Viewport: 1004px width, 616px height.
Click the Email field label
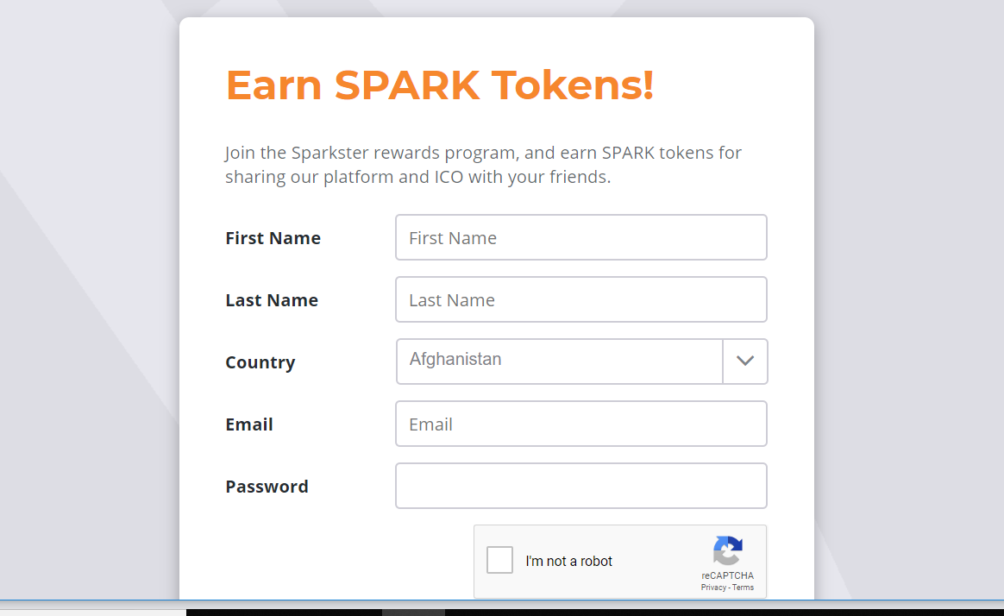pos(249,424)
